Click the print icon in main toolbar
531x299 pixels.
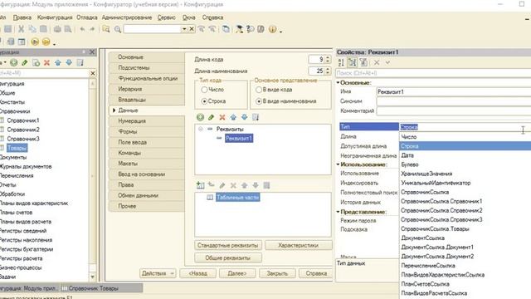click(57, 29)
